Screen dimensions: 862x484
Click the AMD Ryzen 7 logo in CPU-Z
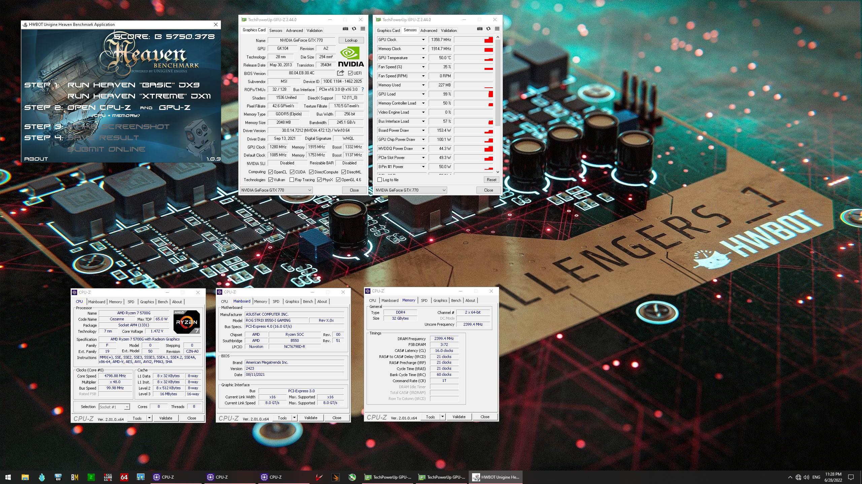(187, 322)
